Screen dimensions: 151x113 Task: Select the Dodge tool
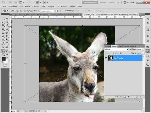[7, 40]
